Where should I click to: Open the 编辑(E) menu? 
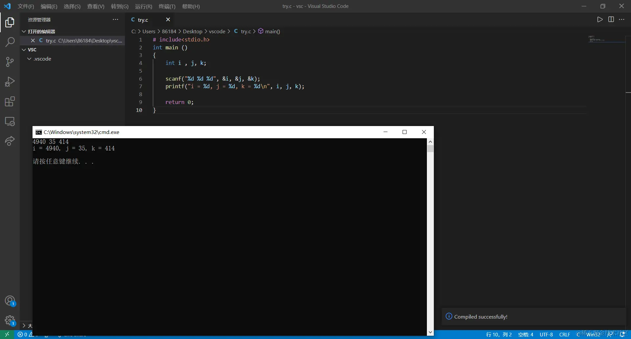(49, 6)
